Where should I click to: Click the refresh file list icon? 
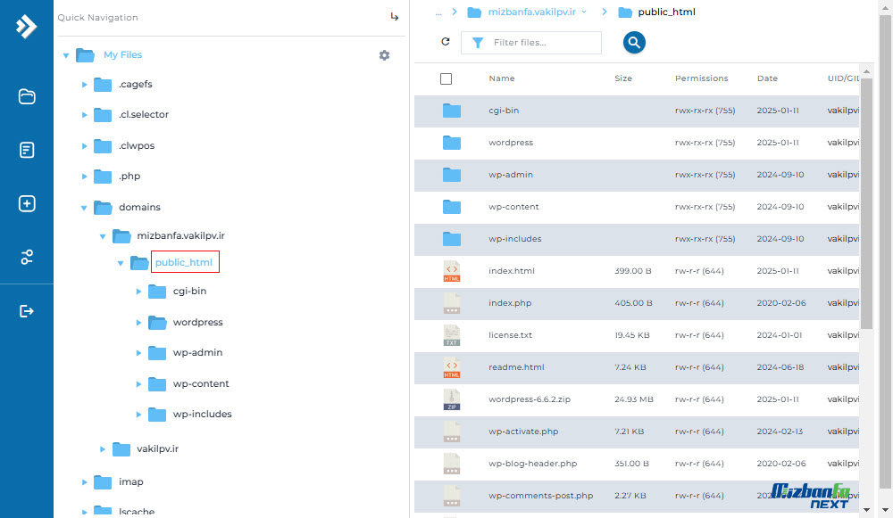[446, 42]
